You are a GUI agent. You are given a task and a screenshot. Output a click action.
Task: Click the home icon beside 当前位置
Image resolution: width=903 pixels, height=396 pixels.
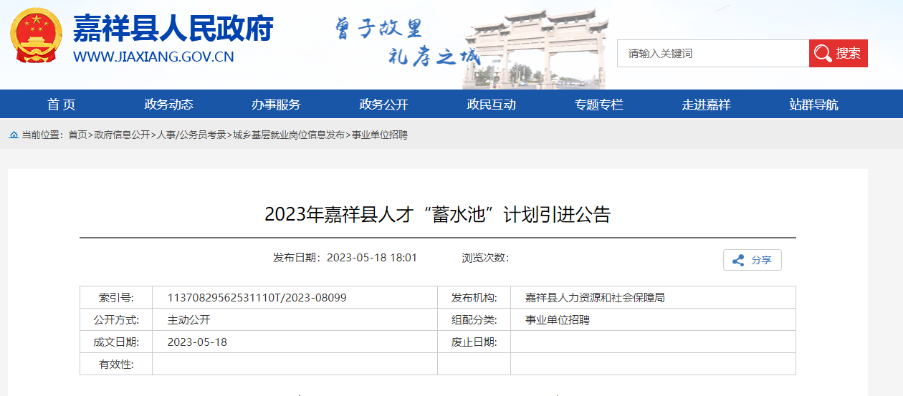14,135
